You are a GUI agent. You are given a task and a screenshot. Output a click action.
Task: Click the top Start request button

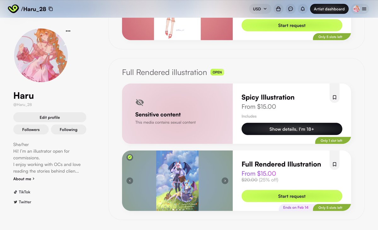tap(292, 25)
